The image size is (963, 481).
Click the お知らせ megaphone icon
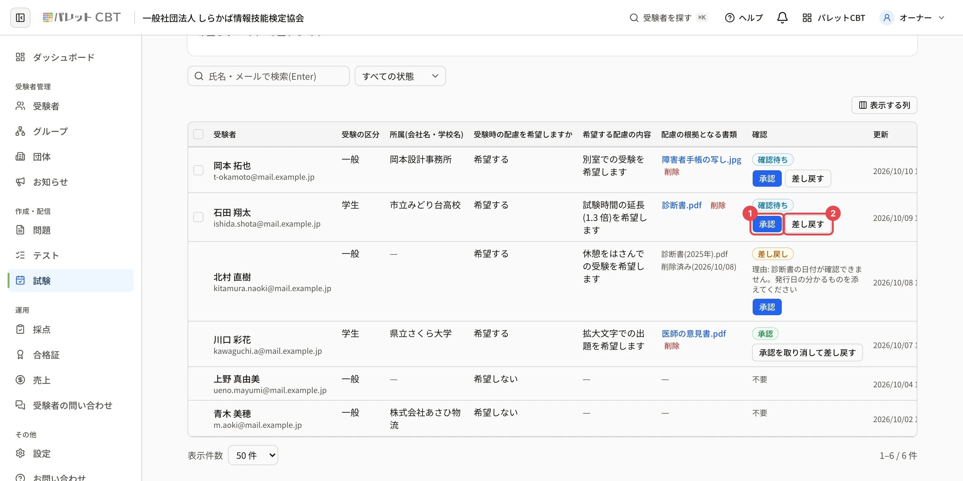pos(20,182)
